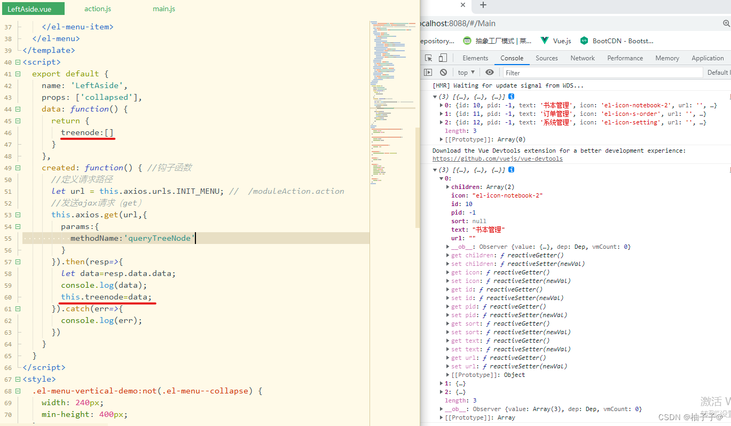This screenshot has height=426, width=731.
Task: Fold the style block at line 67
Action: (18, 379)
